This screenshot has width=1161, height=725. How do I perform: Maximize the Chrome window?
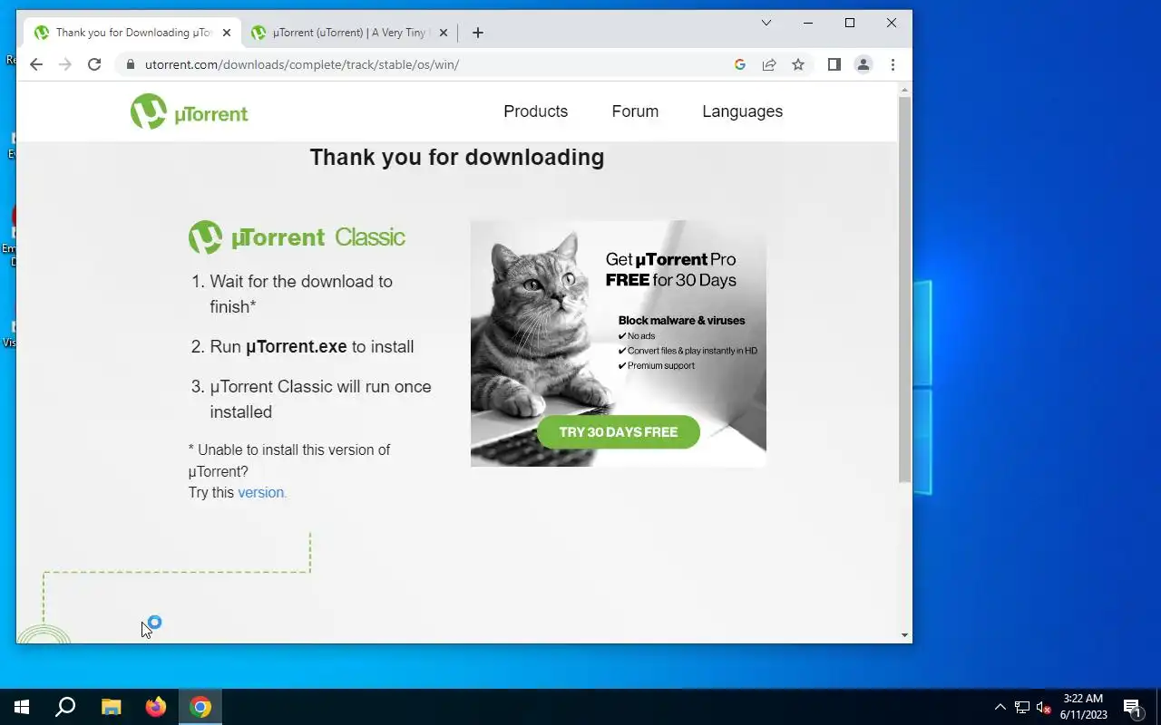click(x=850, y=23)
